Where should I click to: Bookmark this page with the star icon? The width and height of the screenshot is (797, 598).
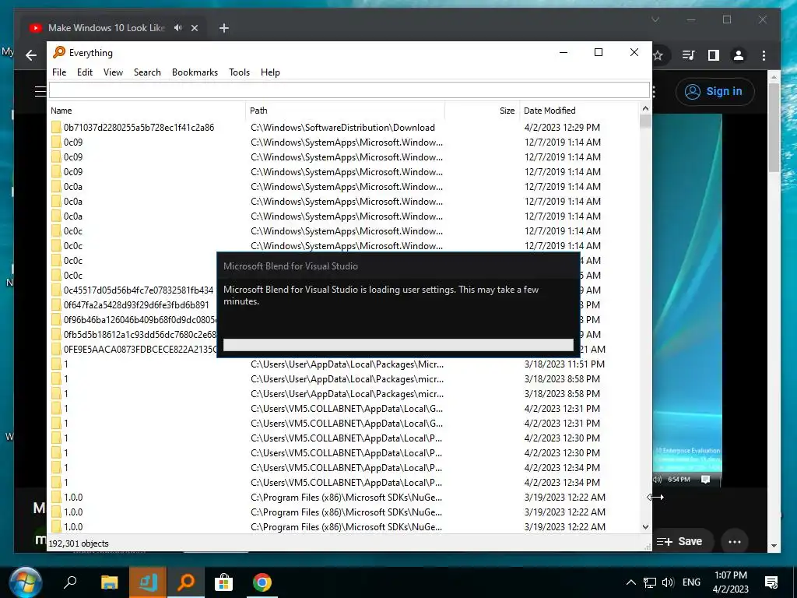pos(658,55)
